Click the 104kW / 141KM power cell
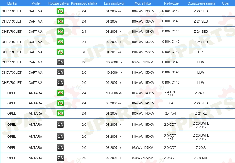This screenshot has height=163, width=235. [143, 103]
